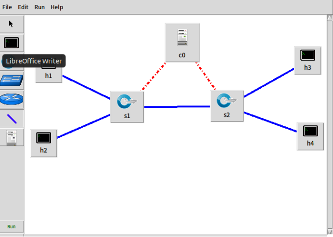Viewport: 333px width, 237px height.
Task: Select the Controller tool in toolbar
Action: point(12,137)
